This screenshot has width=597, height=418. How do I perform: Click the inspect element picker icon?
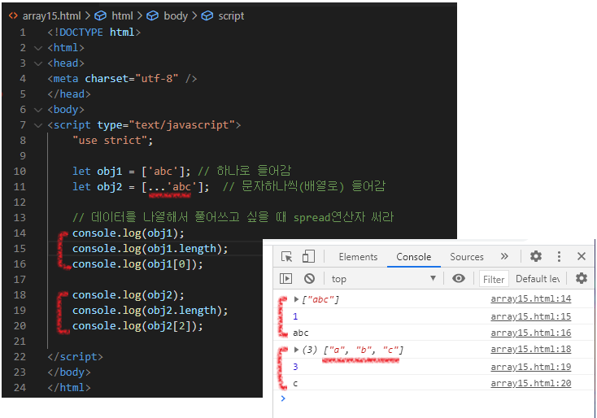tap(286, 257)
